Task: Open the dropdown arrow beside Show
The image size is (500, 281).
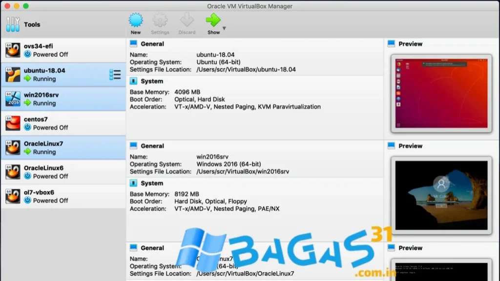Action: [x=224, y=28]
